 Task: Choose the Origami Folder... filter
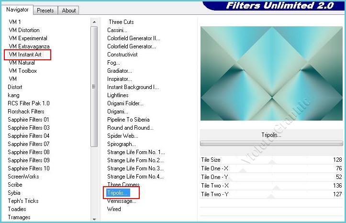(x=125, y=103)
